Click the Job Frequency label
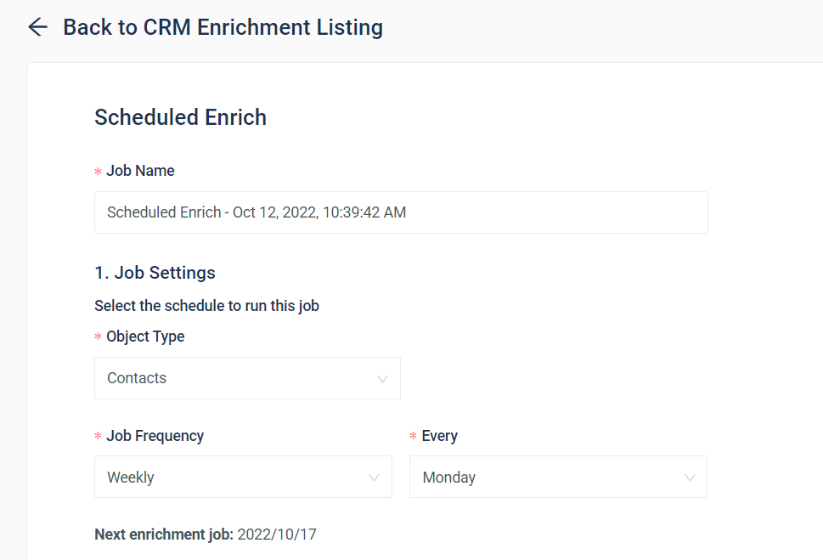Image resolution: width=823 pixels, height=560 pixels. coord(155,436)
